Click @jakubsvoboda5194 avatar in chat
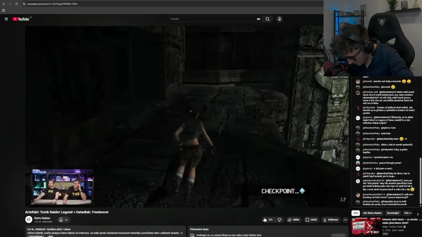422x237 pixels. point(358,181)
